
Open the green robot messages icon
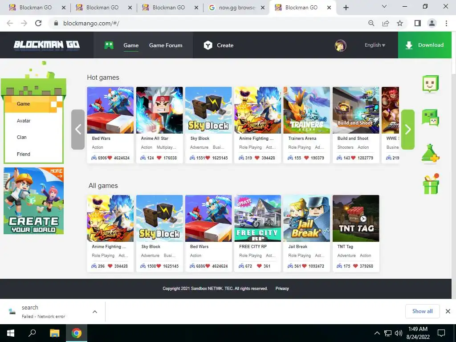tap(430, 118)
